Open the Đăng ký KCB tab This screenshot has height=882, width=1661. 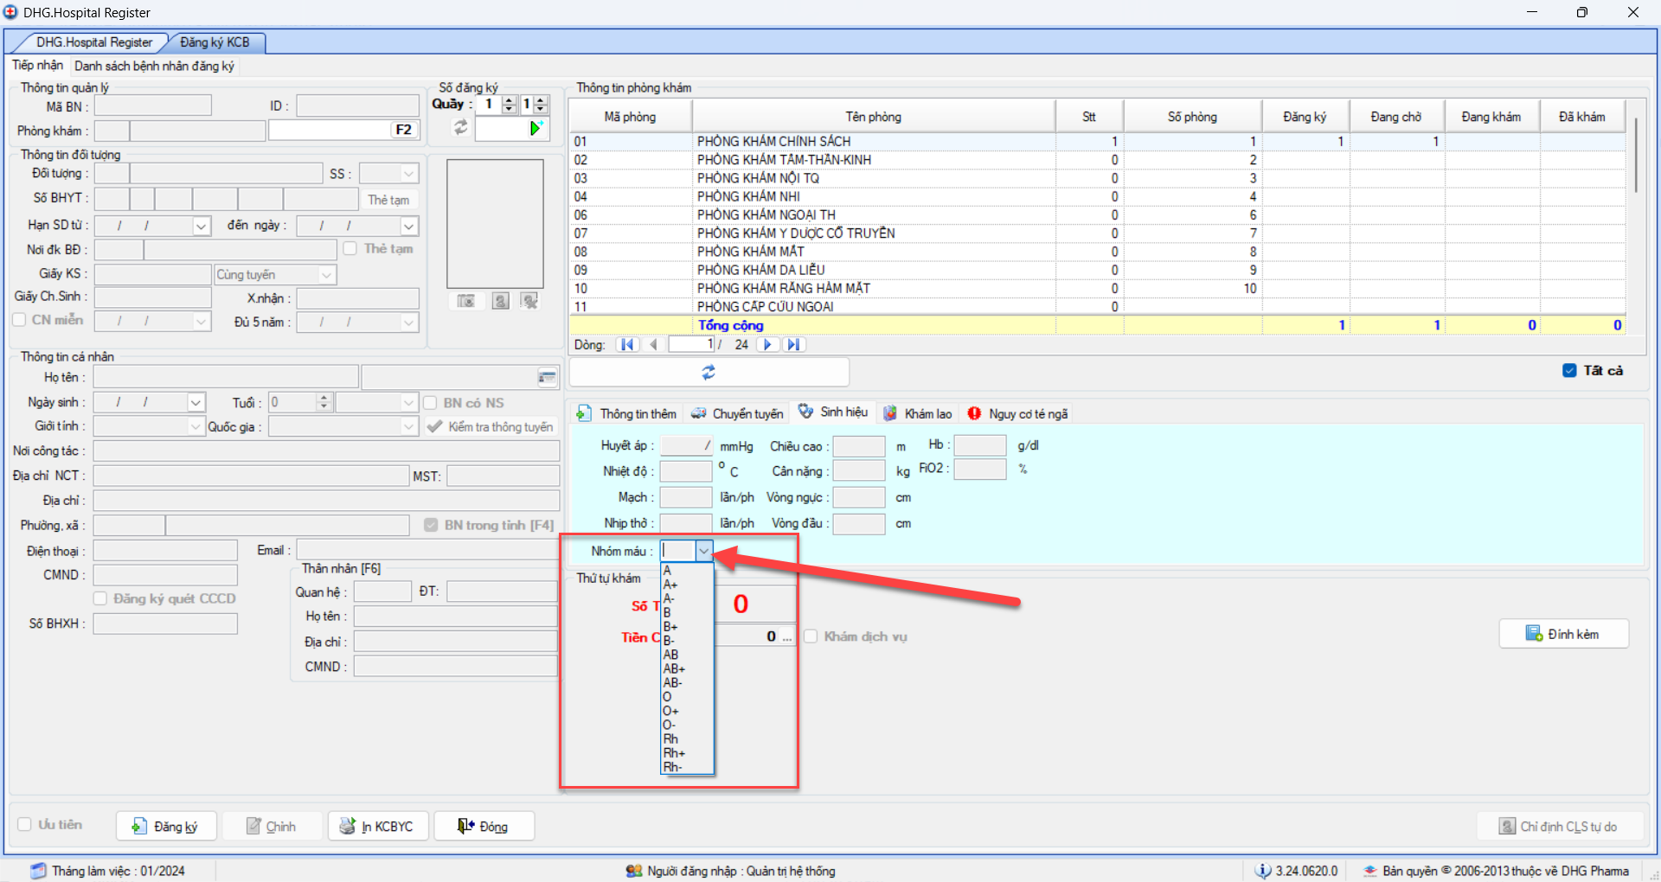pyautogui.click(x=215, y=42)
